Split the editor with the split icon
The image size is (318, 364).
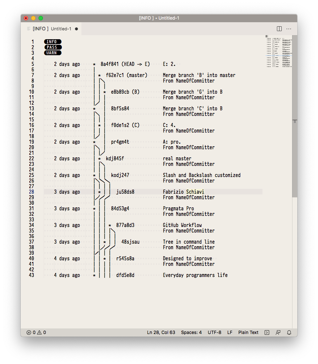point(278,29)
